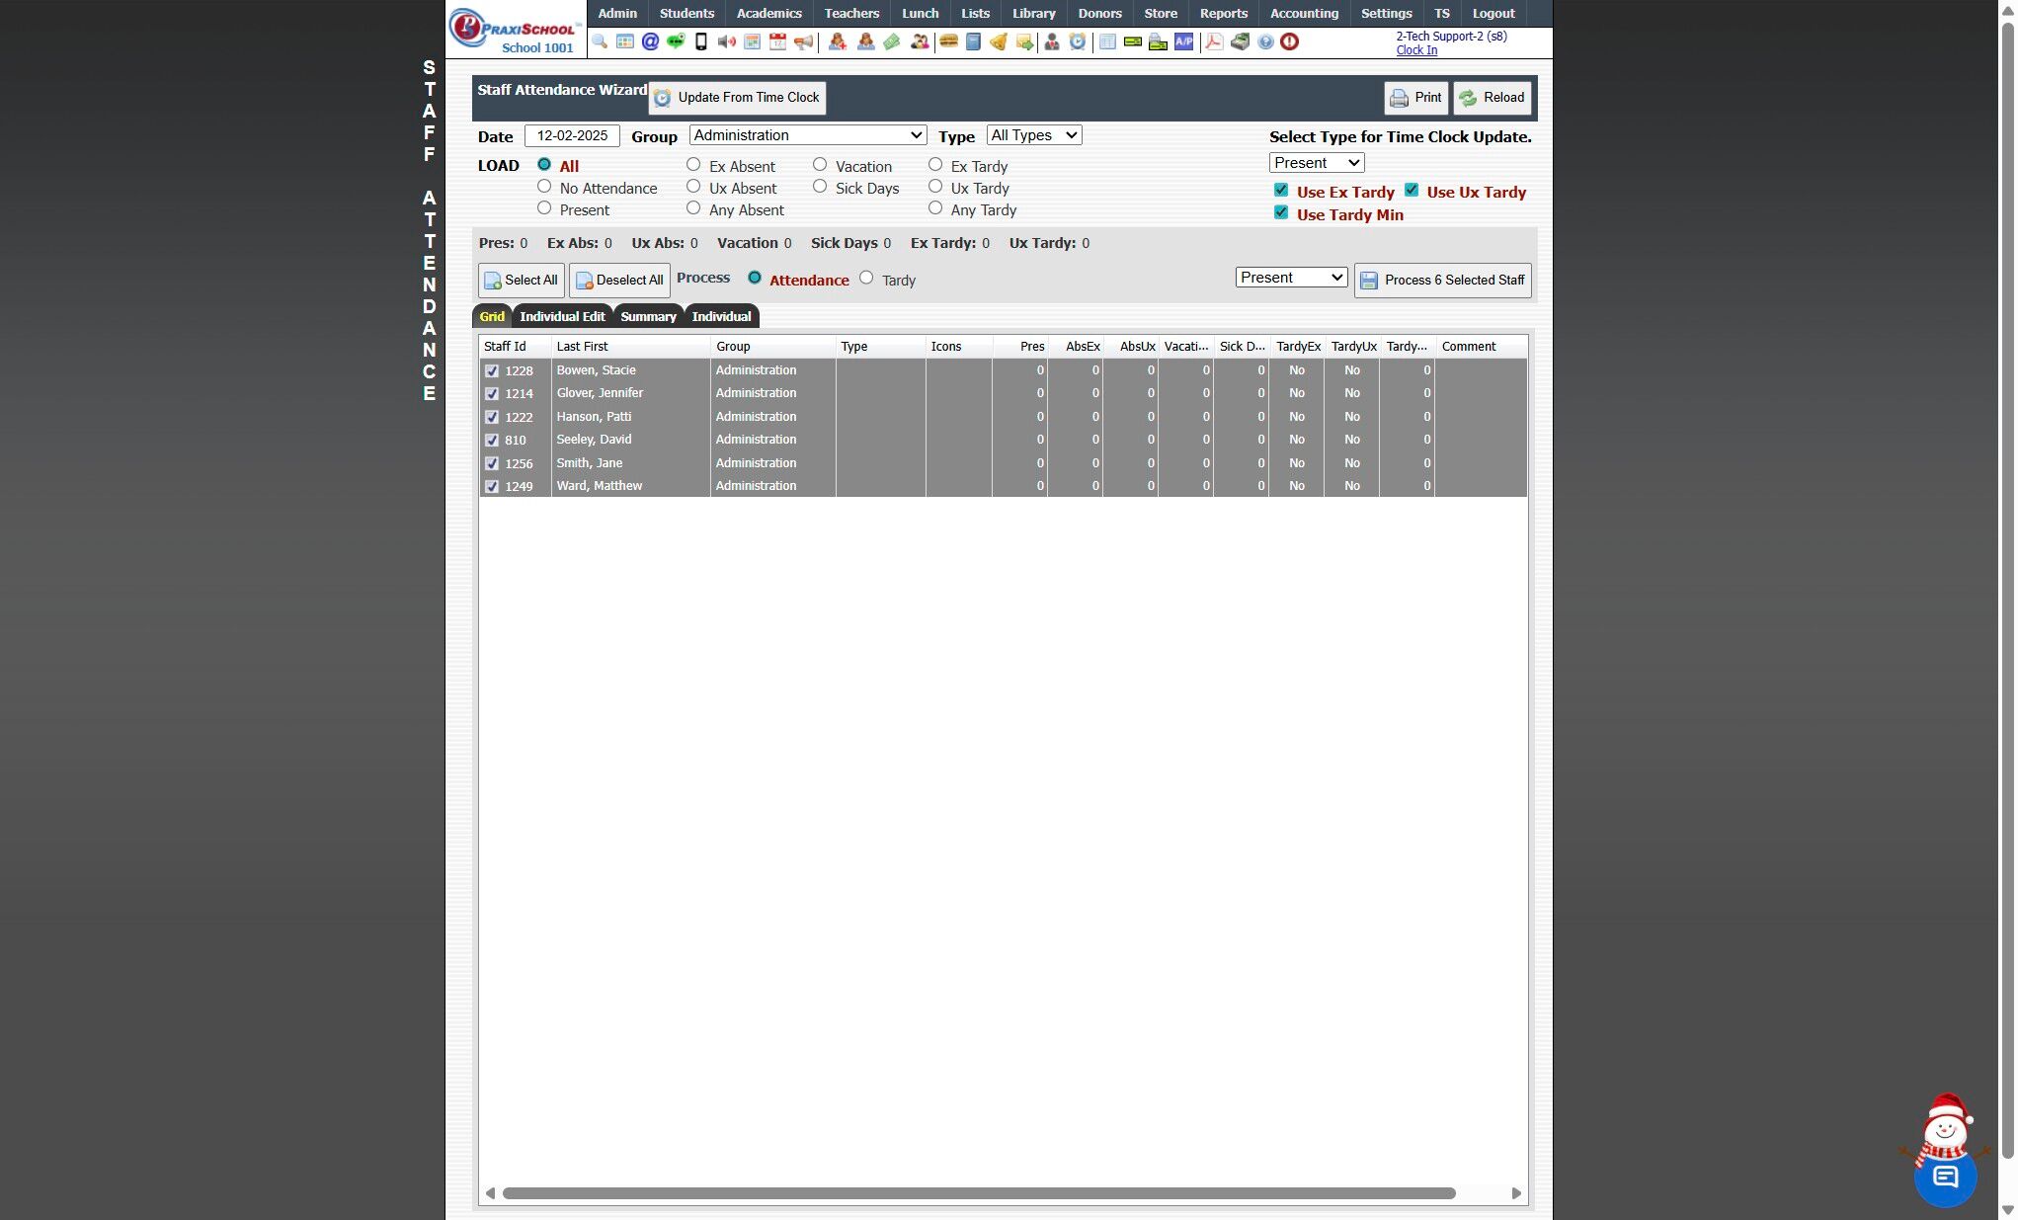Click the green chat bubble icon
Screen dimensions: 2018x1220
coord(676,41)
